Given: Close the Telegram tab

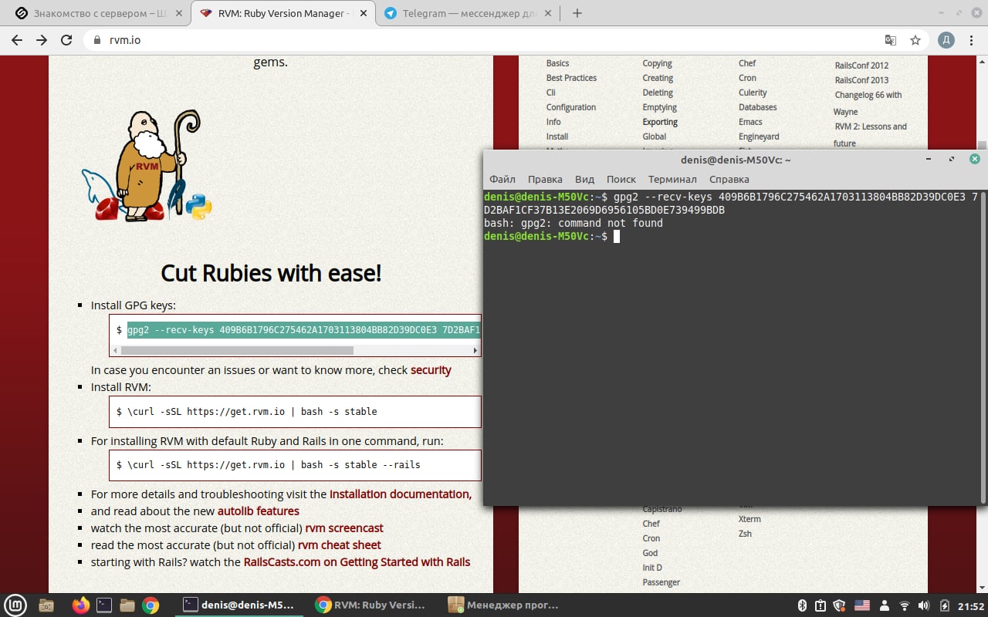Looking at the screenshot, I should pyautogui.click(x=547, y=13).
